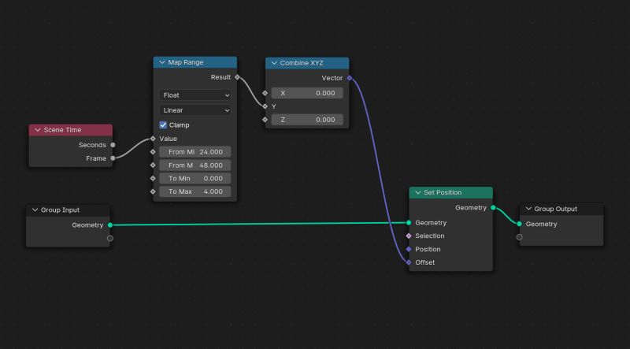
Task: Collapse the Scene Time node
Action: point(38,130)
